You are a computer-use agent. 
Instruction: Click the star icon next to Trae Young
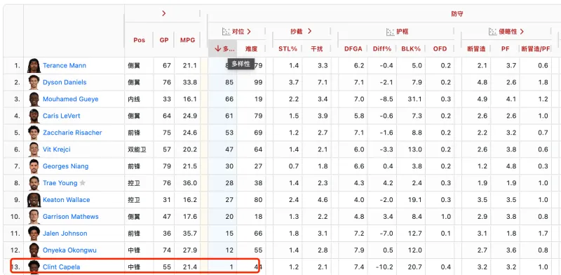[x=83, y=183]
